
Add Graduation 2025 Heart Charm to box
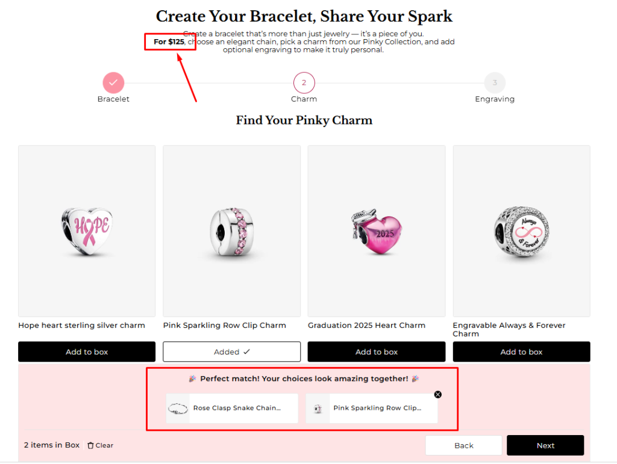pos(377,352)
